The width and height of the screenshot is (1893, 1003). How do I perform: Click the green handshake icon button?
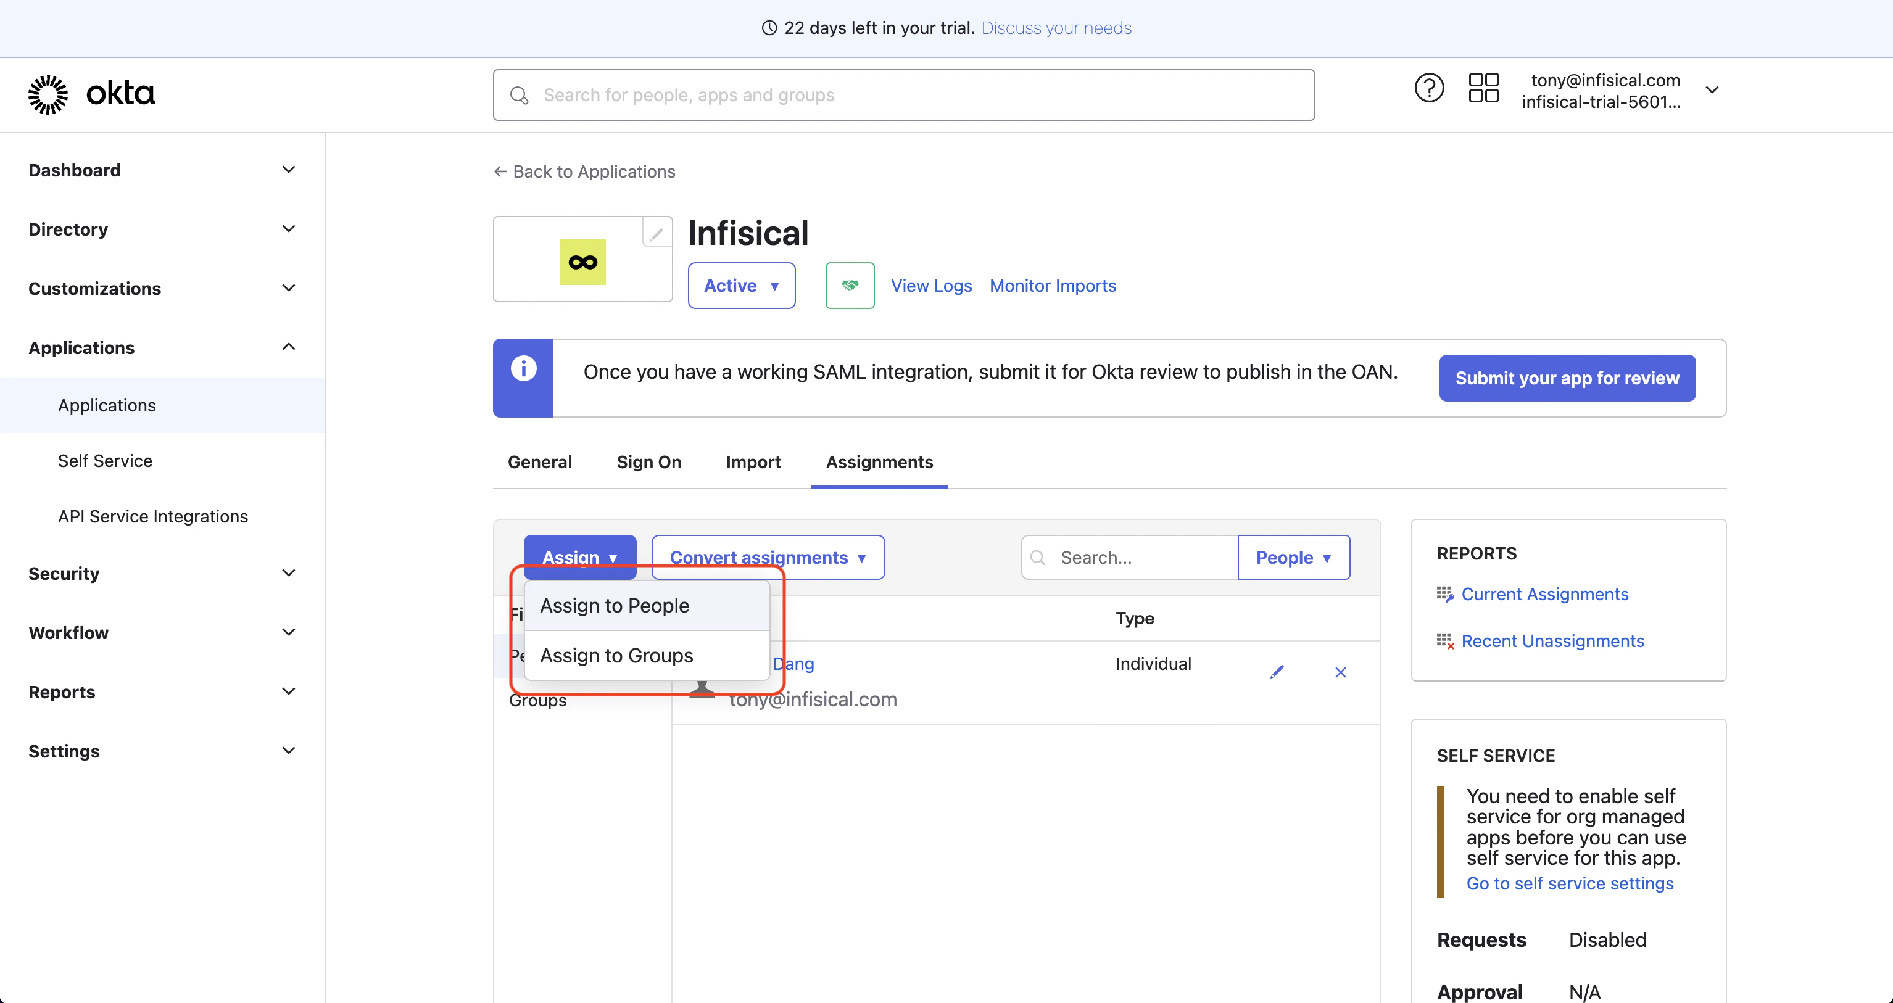click(850, 285)
